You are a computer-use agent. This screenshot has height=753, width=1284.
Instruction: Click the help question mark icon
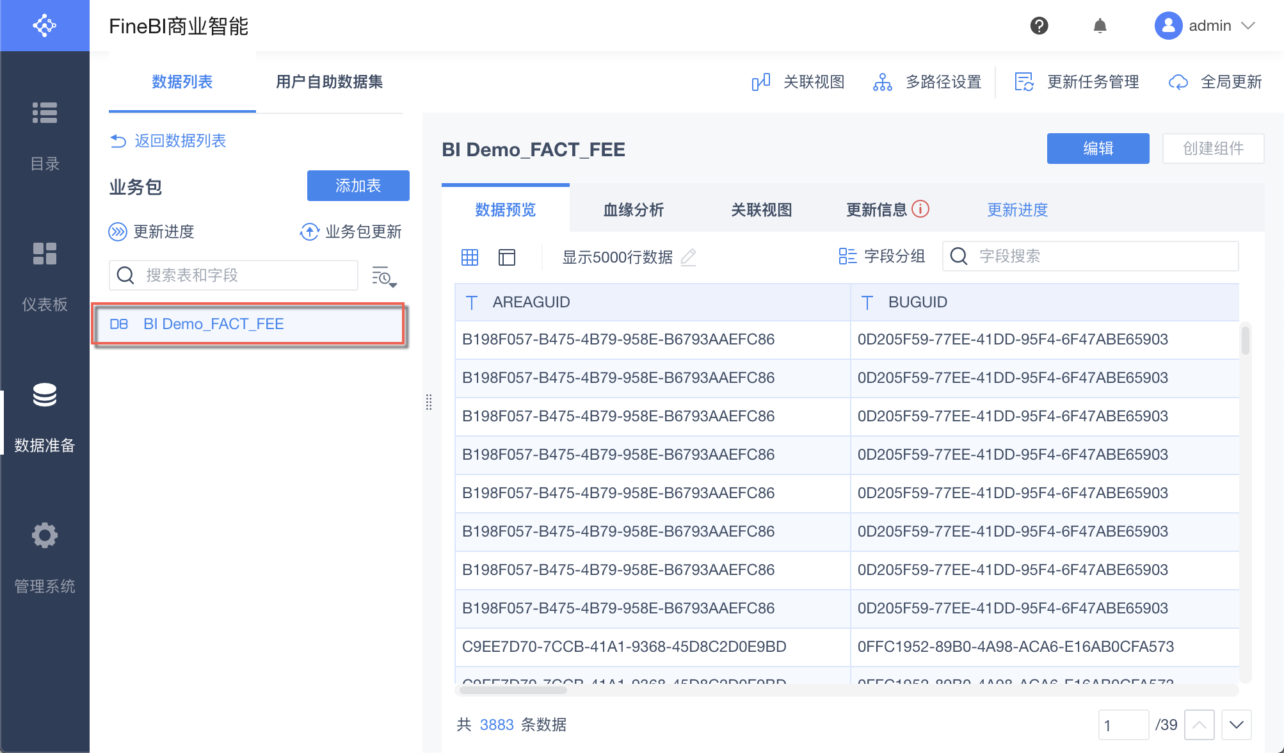pos(1039,26)
